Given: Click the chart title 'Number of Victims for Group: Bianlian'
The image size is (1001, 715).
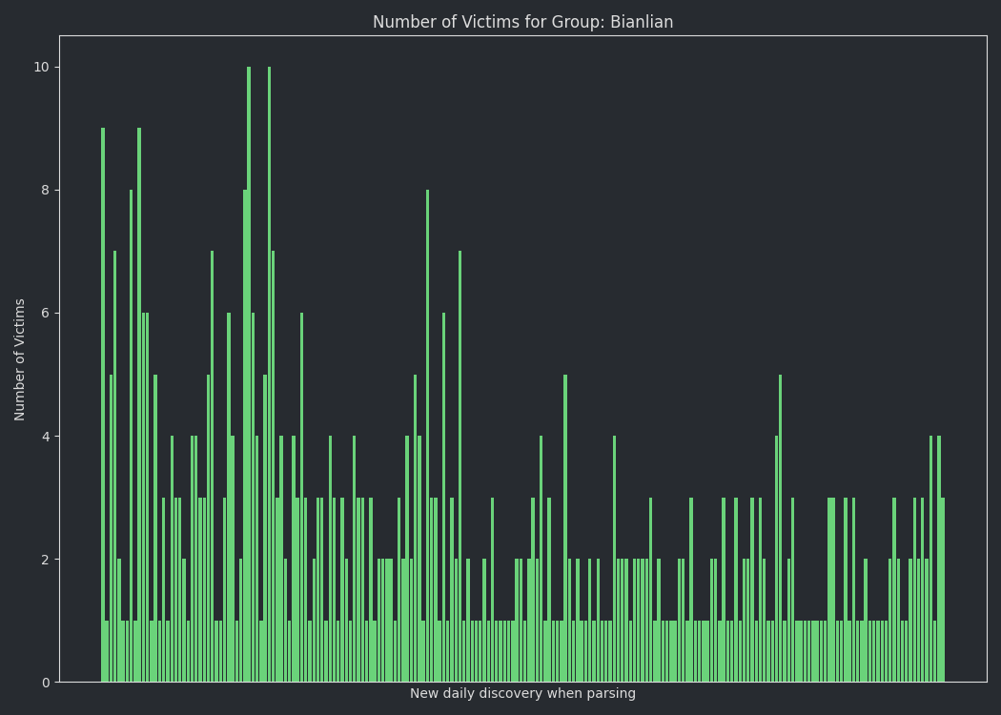Looking at the screenshot, I should pyautogui.click(x=522, y=22).
